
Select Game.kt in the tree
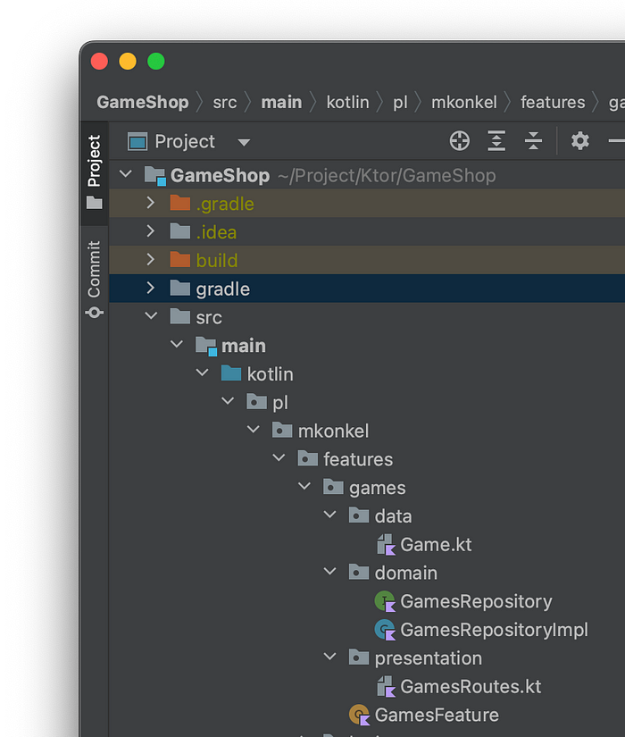pyautogui.click(x=436, y=544)
